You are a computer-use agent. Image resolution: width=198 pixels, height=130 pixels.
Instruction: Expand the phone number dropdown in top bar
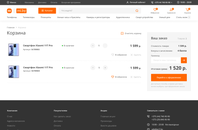pos(172,2)
